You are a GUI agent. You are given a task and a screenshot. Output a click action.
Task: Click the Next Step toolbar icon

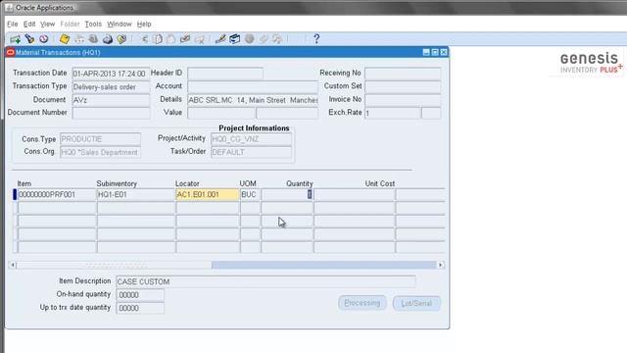click(x=79, y=39)
